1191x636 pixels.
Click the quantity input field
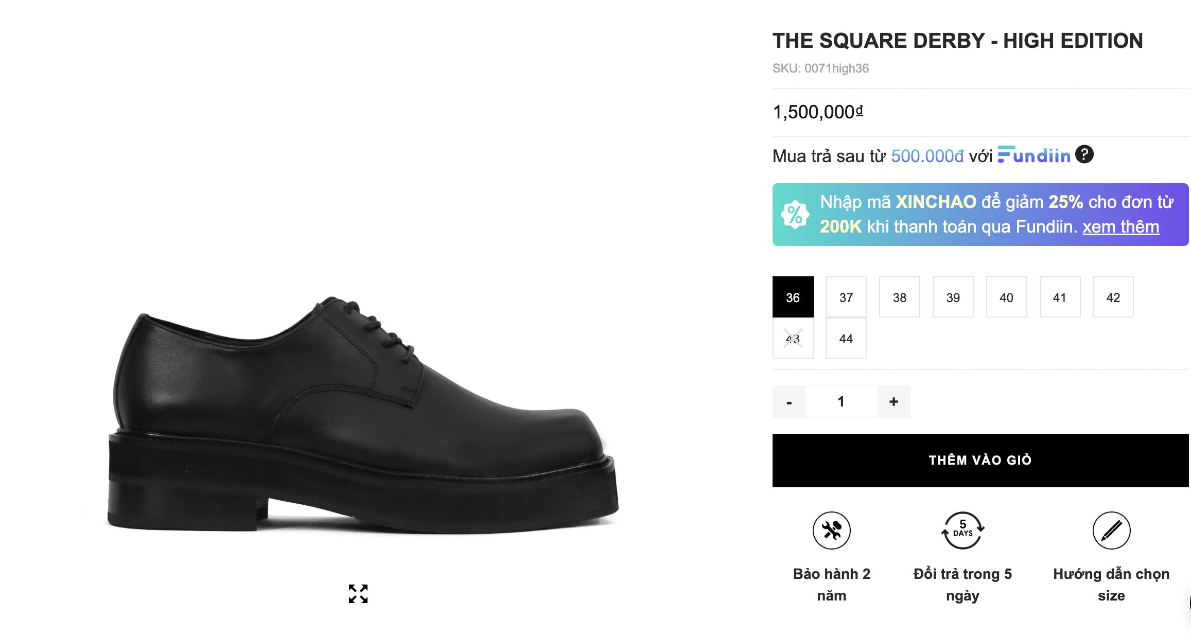tap(841, 402)
